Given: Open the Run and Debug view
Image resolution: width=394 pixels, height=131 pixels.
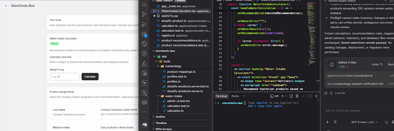Looking at the screenshot, I should [x=144, y=24].
